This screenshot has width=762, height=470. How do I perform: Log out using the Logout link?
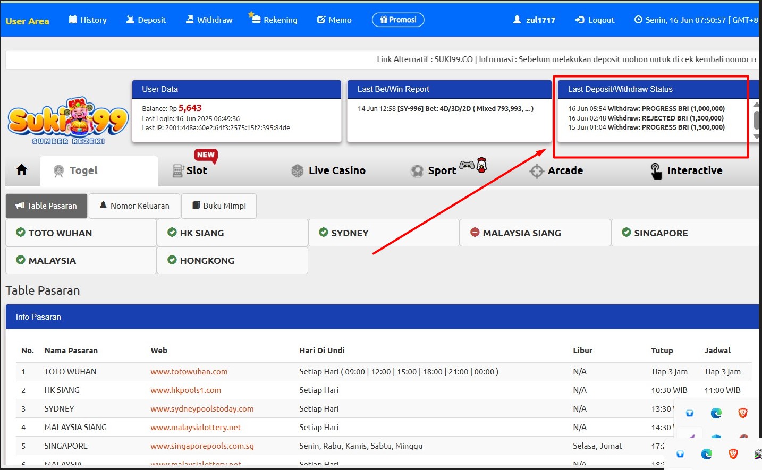tap(595, 20)
